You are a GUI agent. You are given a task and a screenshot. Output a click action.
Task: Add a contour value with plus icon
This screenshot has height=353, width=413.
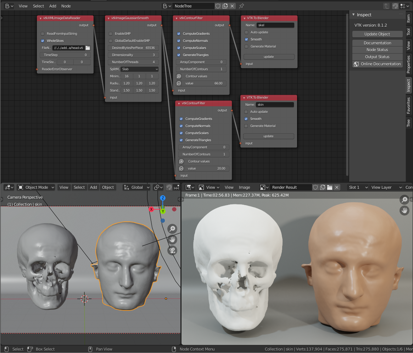pyautogui.click(x=179, y=76)
